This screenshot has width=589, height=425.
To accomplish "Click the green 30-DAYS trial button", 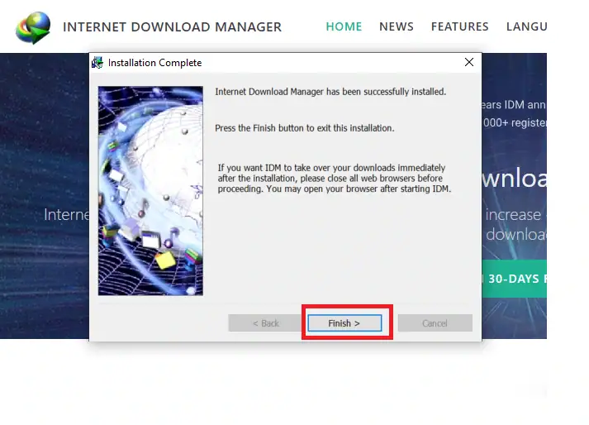I will [515, 279].
